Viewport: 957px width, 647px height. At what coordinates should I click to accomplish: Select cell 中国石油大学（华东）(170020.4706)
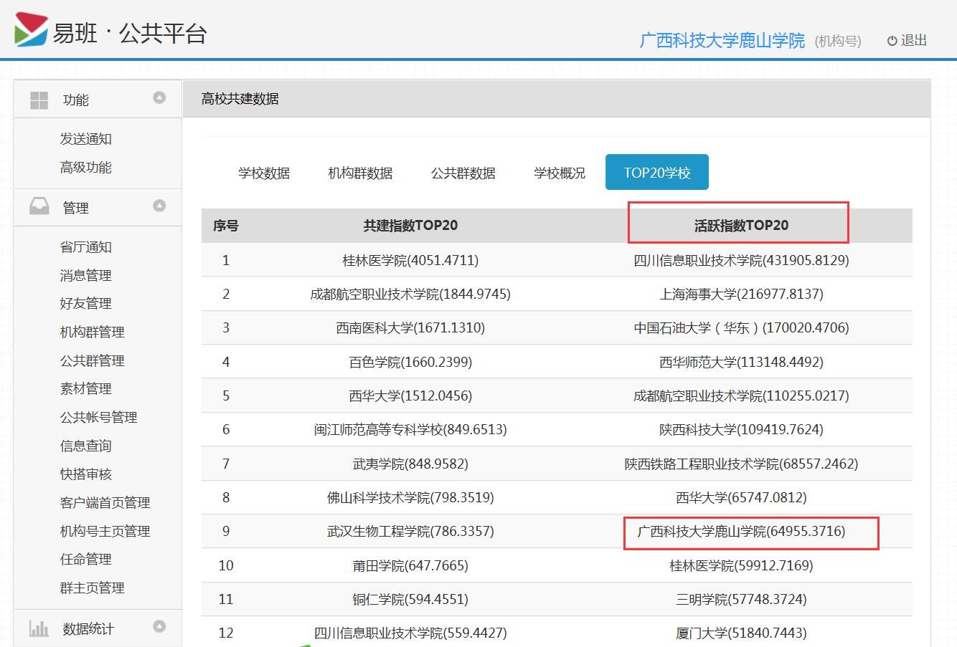(x=741, y=327)
